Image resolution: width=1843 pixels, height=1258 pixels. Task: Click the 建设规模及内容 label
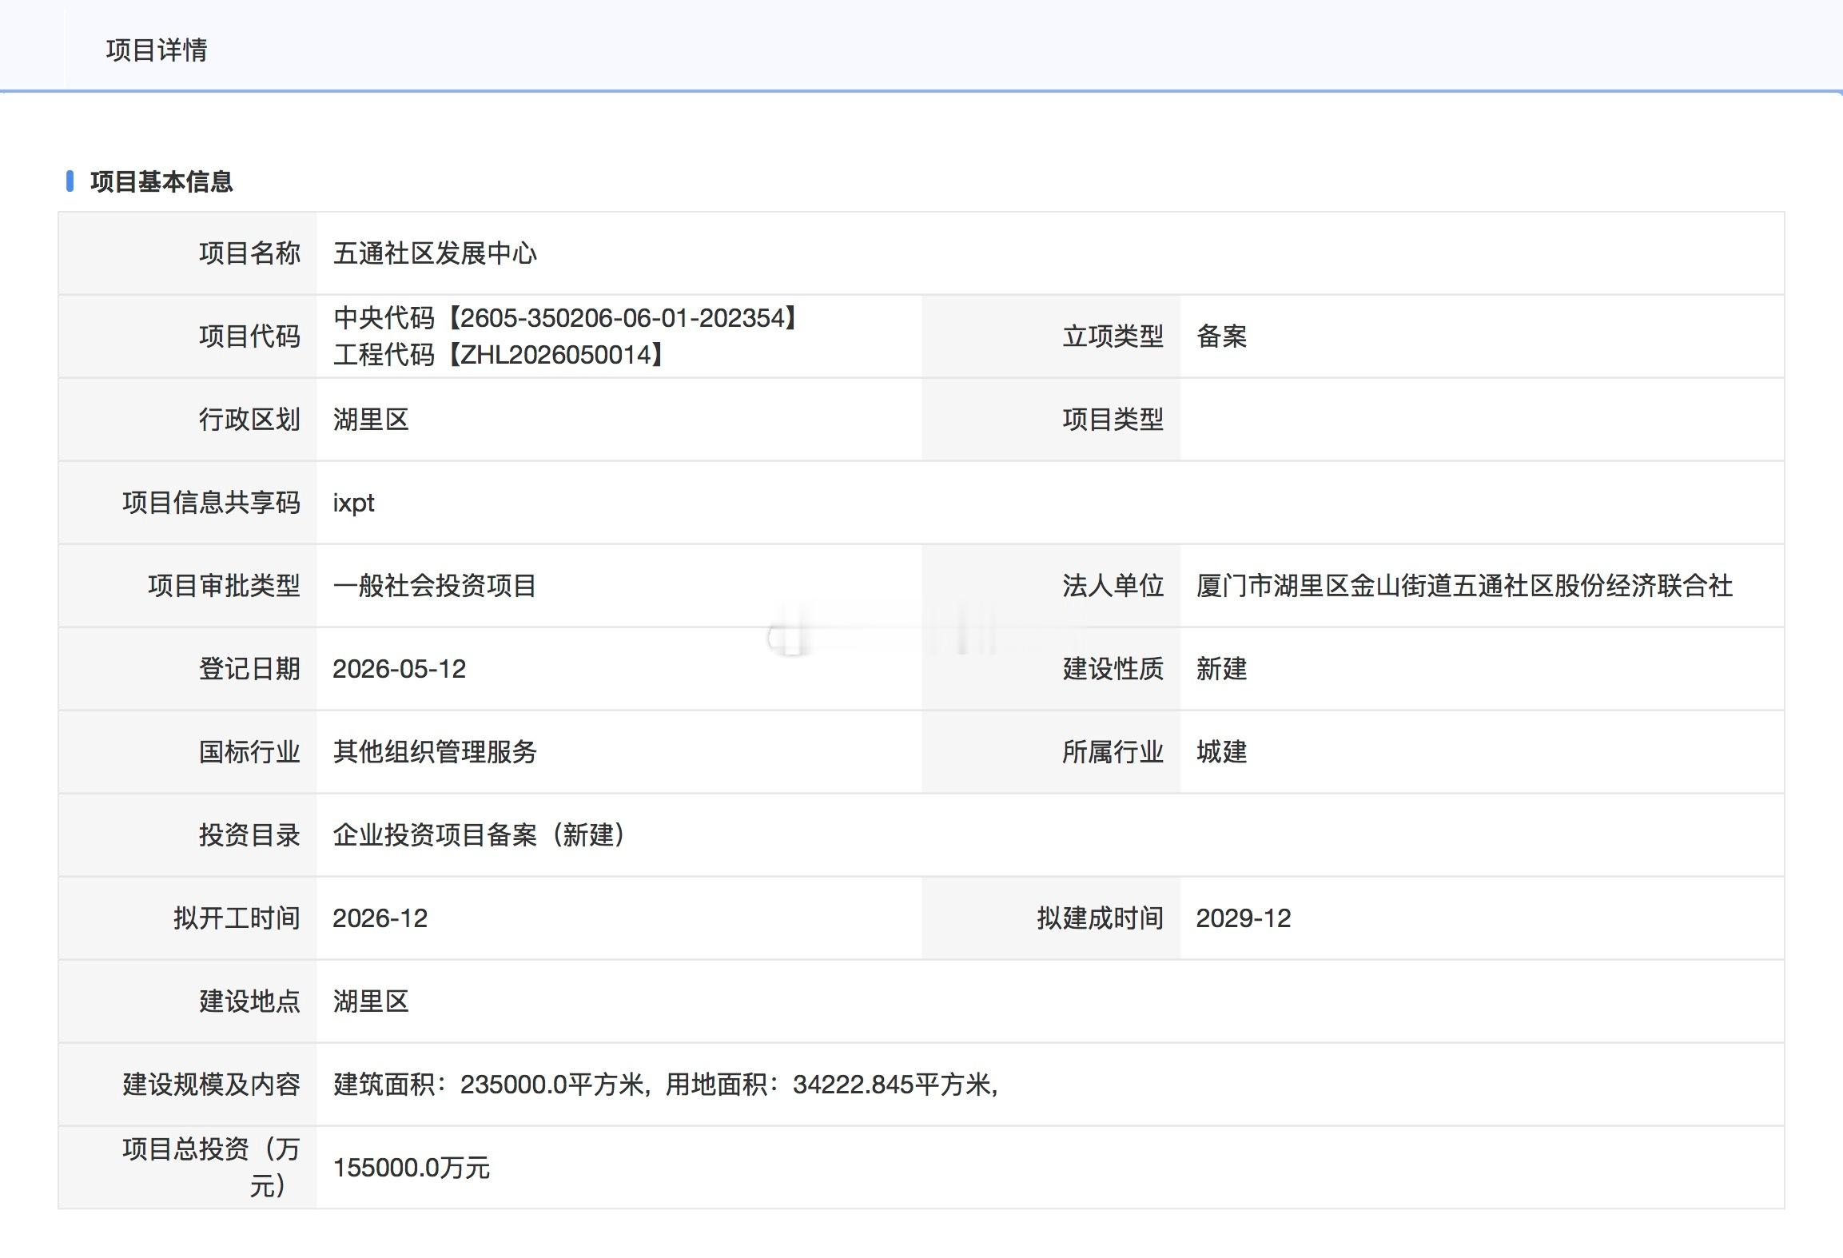click(211, 1085)
